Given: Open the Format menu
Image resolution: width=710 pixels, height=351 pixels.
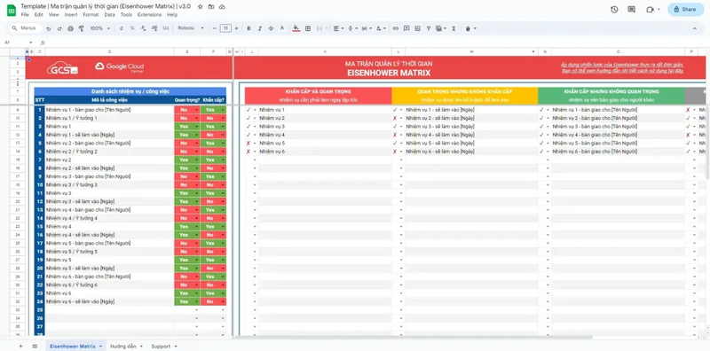Looking at the screenshot, I should [x=91, y=14].
